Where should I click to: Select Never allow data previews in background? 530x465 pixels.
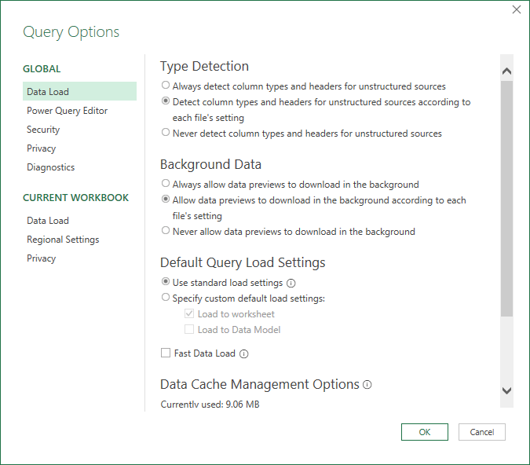click(166, 230)
